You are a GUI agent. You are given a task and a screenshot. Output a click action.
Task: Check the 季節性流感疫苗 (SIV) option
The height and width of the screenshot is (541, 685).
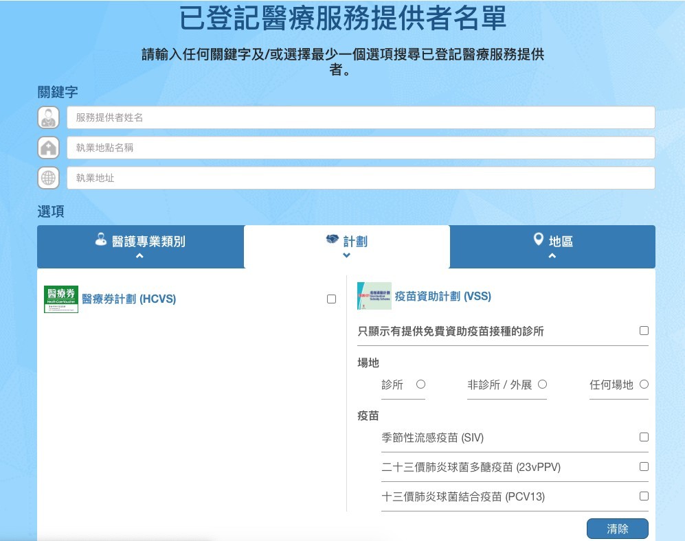click(x=644, y=437)
